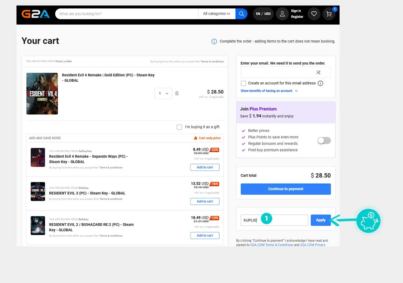
Task: Click the Sign in link
Action: [296, 11]
